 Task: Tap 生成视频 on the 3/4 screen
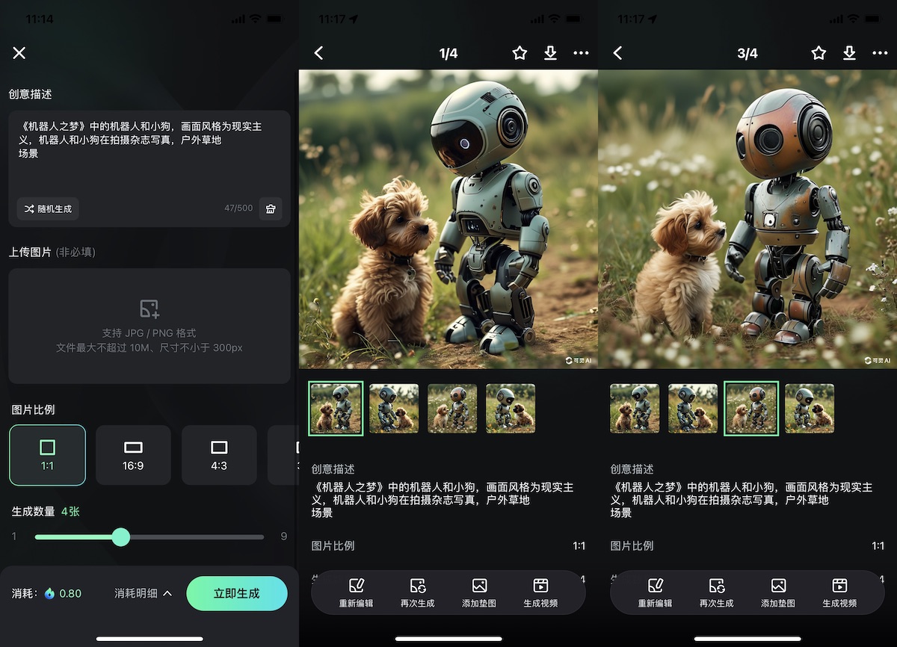pyautogui.click(x=839, y=592)
